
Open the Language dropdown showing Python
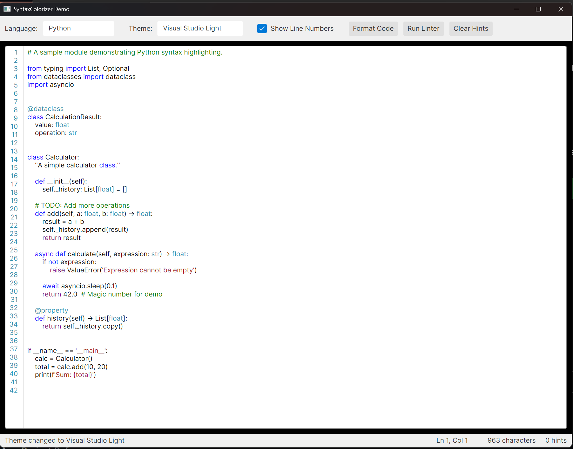(78, 28)
